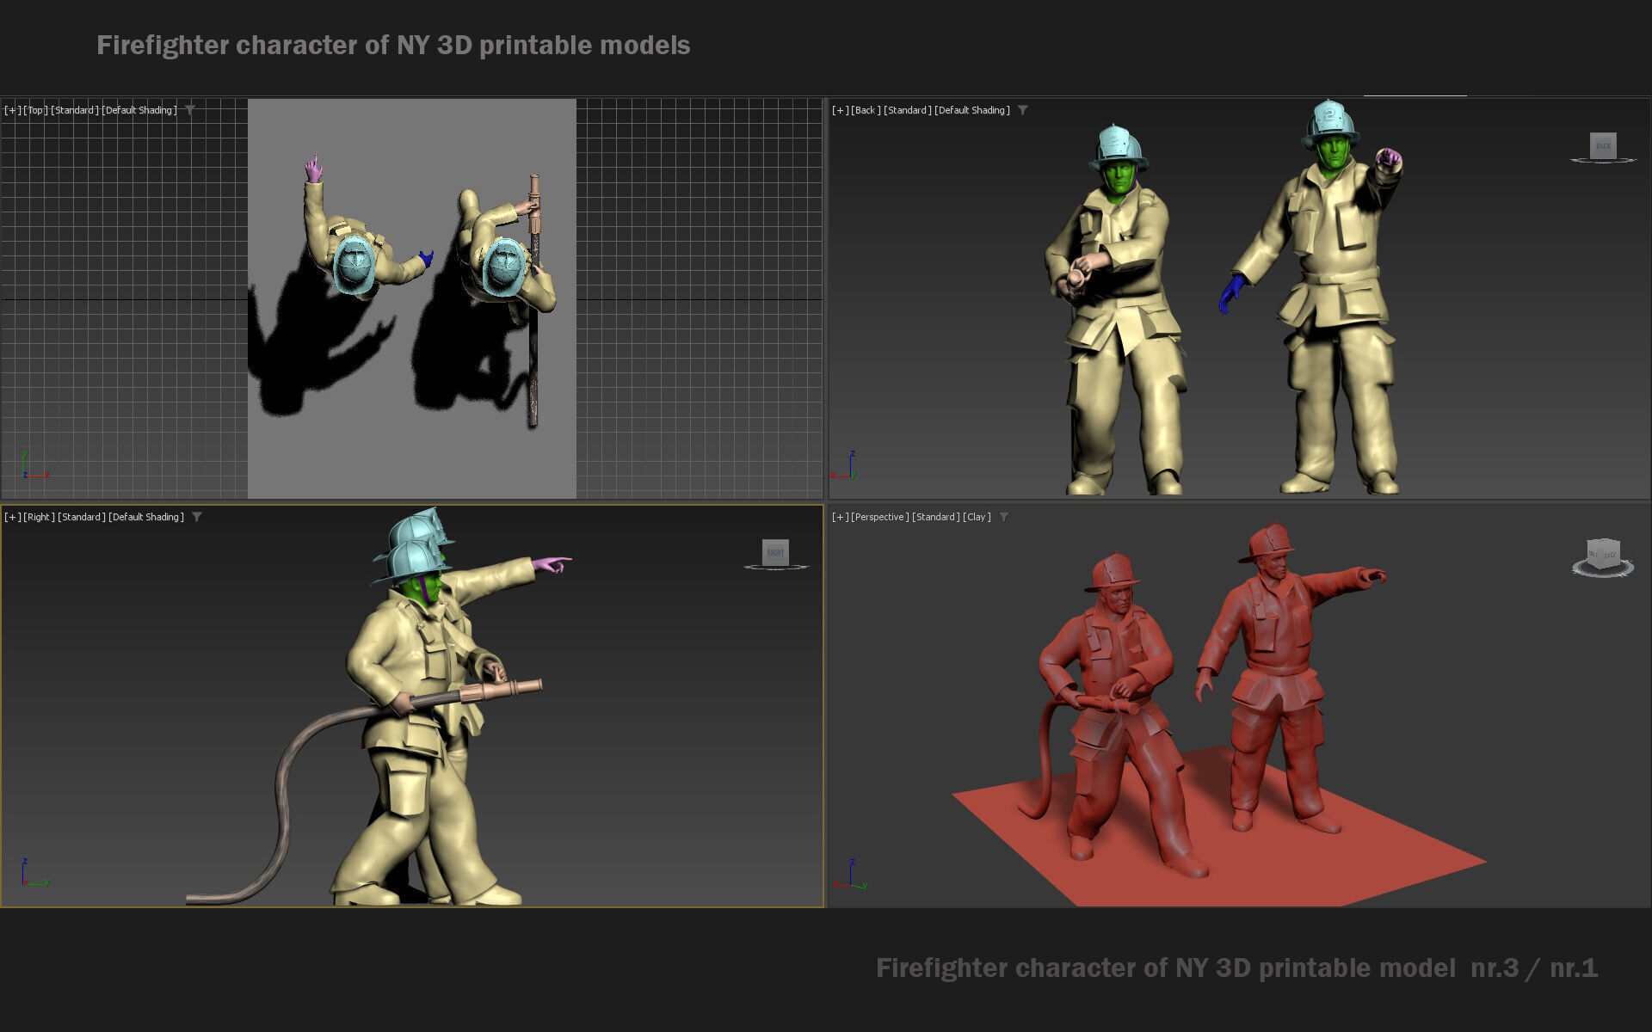Click the filter icon in Perspective viewport
This screenshot has width=1652, height=1032.
(x=1004, y=517)
